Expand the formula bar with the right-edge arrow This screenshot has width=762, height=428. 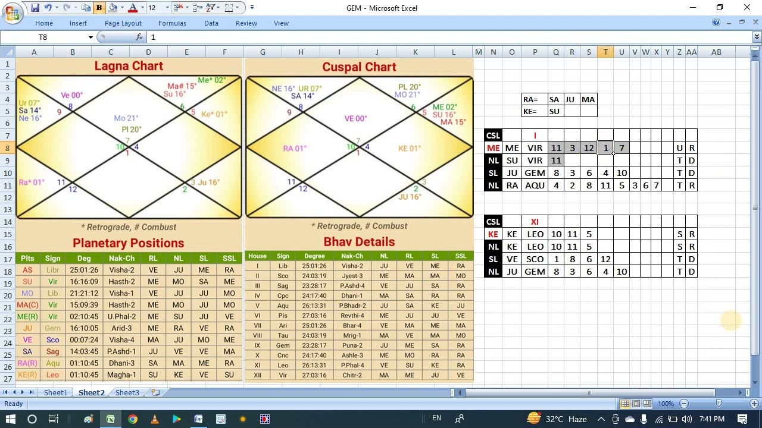pyautogui.click(x=757, y=37)
